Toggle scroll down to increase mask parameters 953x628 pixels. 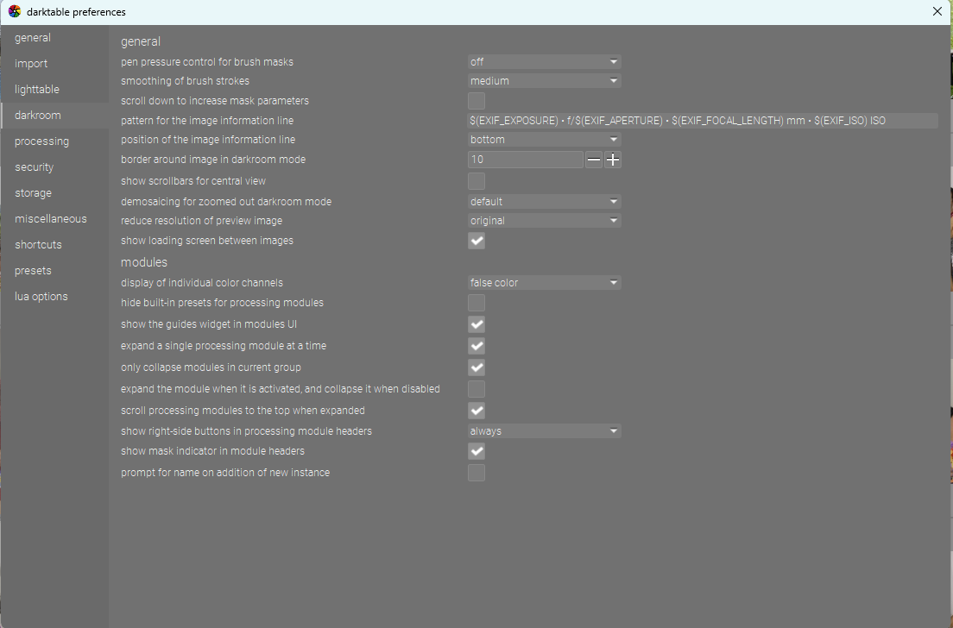point(476,101)
